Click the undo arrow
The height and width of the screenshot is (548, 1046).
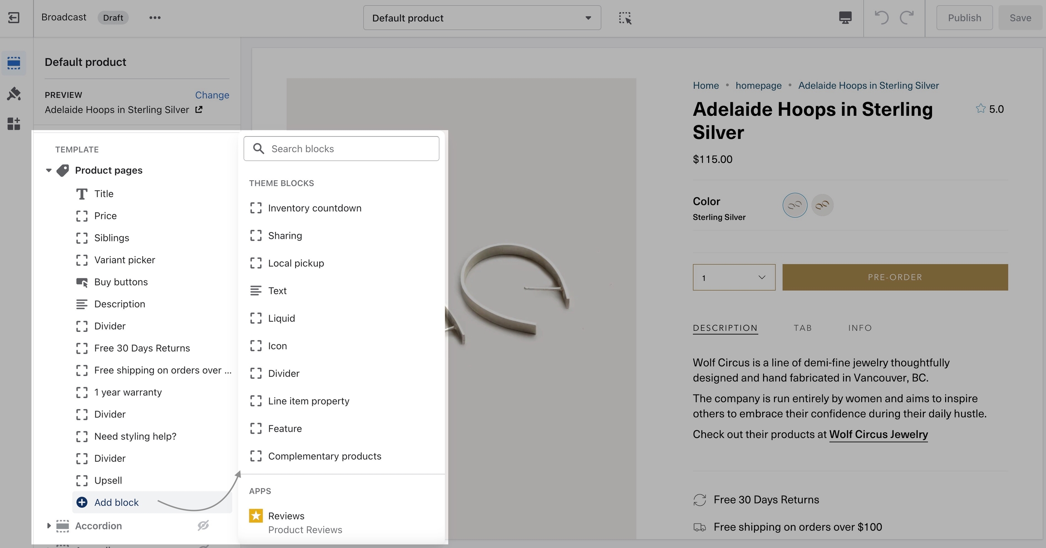coord(881,18)
